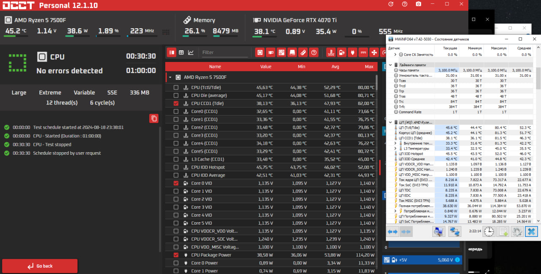Toggle power plug sensor type filter
Viewport: 541px width, 274px height.
(x=352, y=52)
